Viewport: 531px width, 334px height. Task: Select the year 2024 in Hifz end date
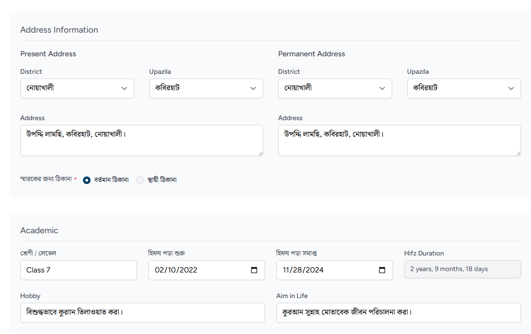point(315,270)
